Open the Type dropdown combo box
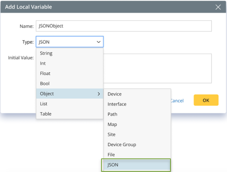 pyautogui.click(x=70, y=42)
